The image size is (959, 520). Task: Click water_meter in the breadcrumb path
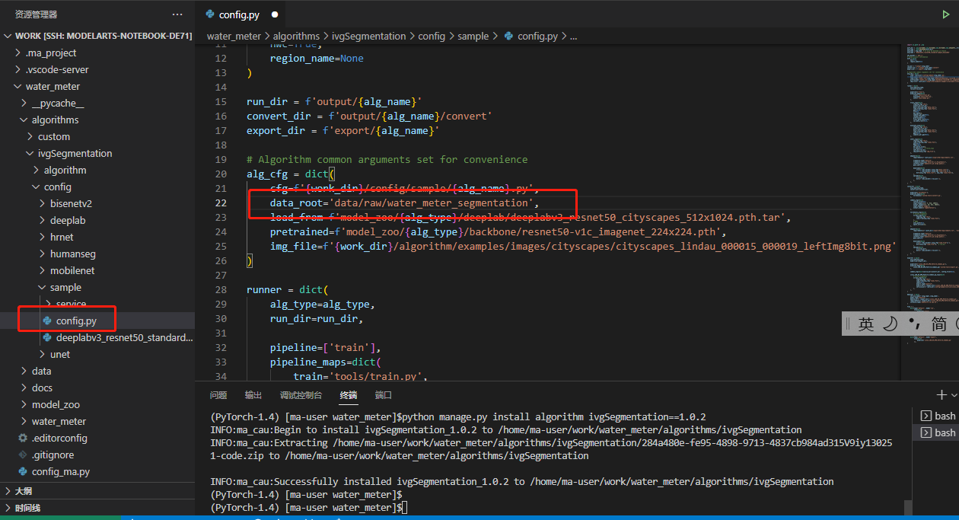(234, 36)
